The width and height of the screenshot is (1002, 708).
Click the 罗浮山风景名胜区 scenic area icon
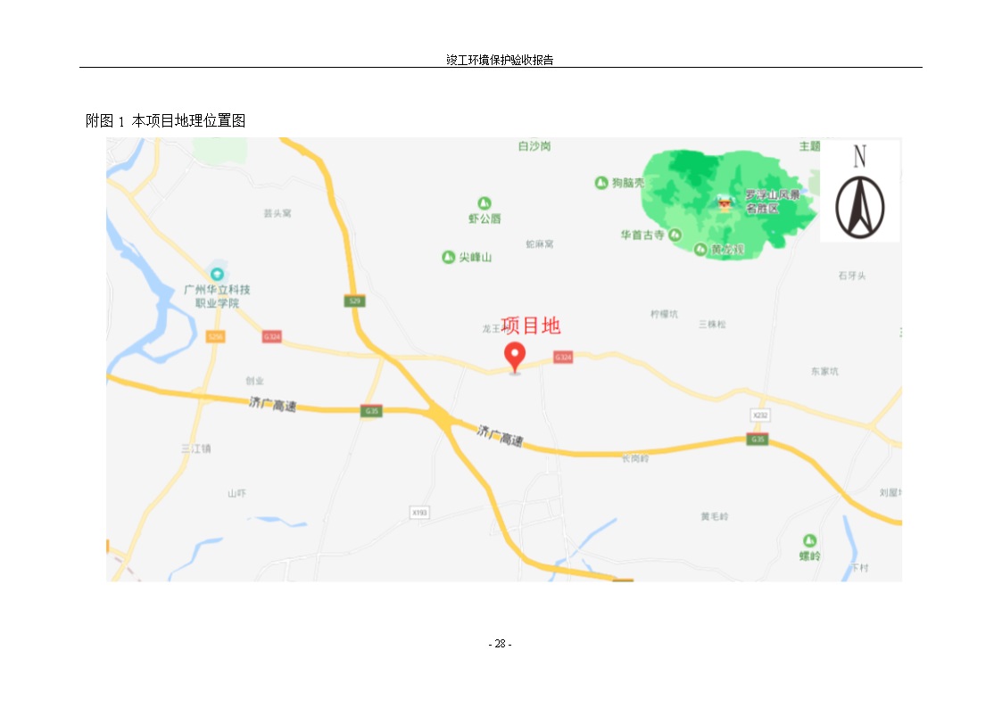coord(724,203)
